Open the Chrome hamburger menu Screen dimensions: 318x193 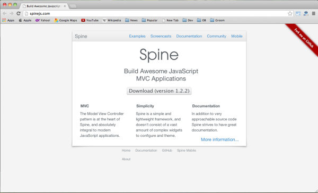pyautogui.click(x=314, y=14)
